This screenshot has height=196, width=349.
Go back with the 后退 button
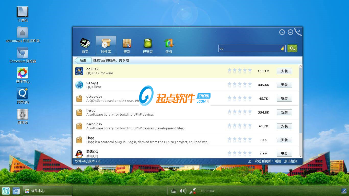pos(83,60)
